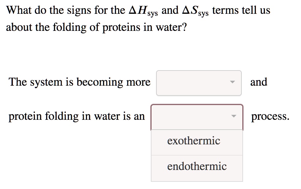Click the chevron arrow inside the second dropdown
301x189 pixels.
coord(234,115)
